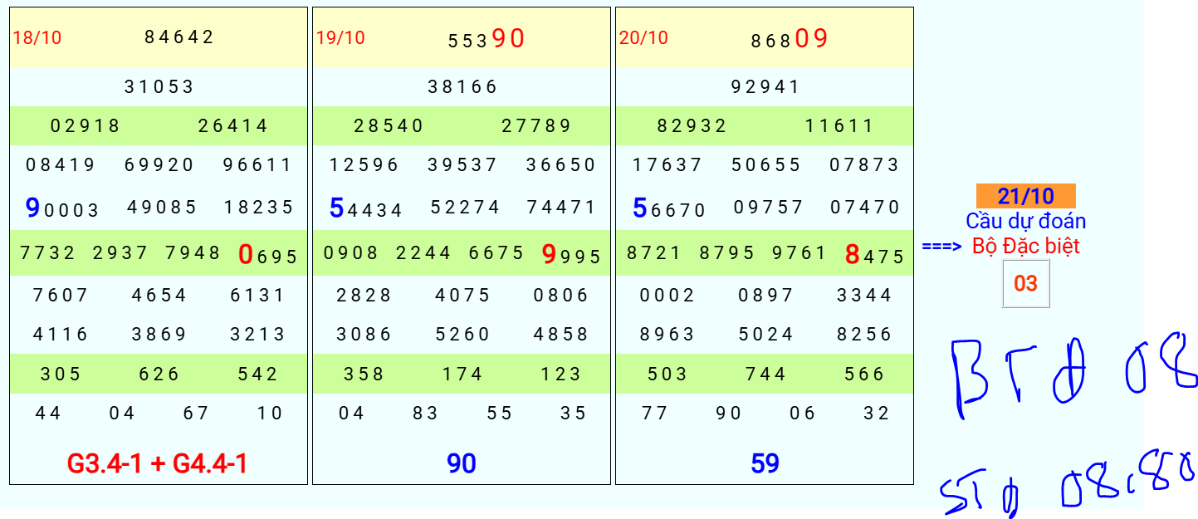
Task: Click three-digit number 626
Action: (x=159, y=375)
